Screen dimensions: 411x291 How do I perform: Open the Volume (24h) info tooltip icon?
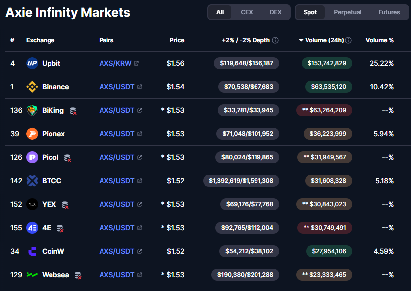[x=348, y=40]
